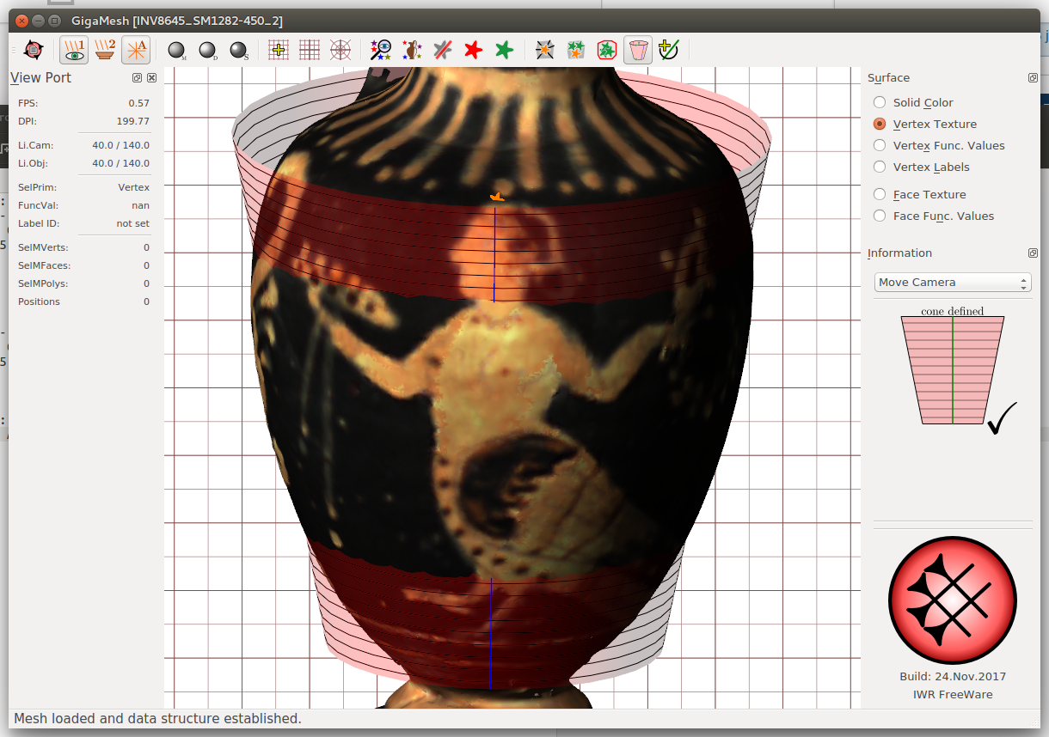Close the View Port dock panel
The width and height of the screenshot is (1049, 737).
click(151, 77)
